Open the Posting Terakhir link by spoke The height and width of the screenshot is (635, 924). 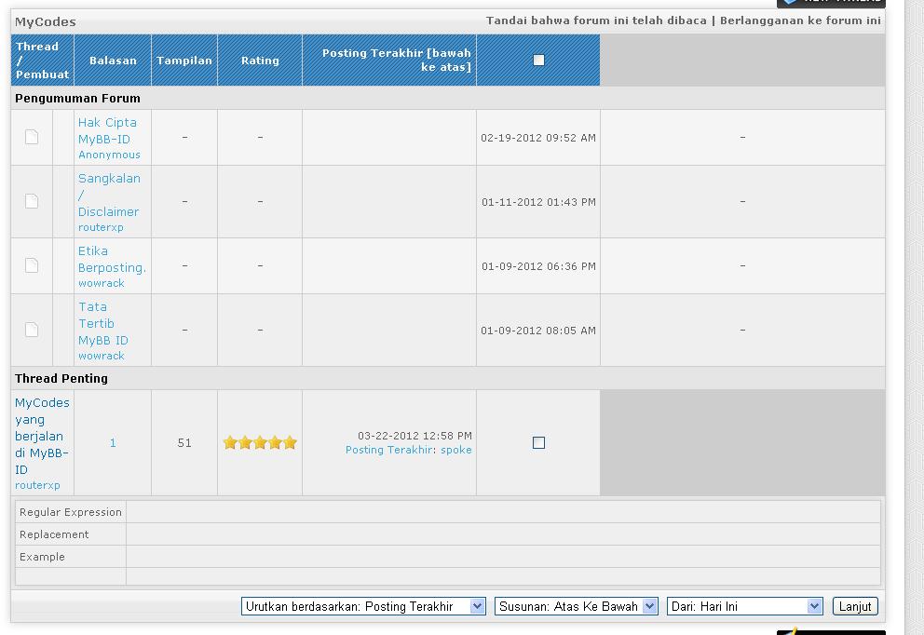[388, 450]
